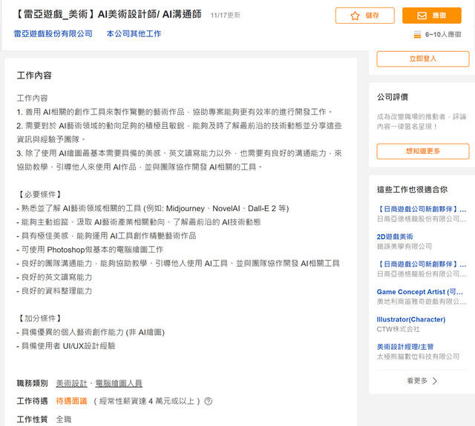Click the CTW株式会社 company name
This screenshot has height=426, width=475.
point(398,329)
